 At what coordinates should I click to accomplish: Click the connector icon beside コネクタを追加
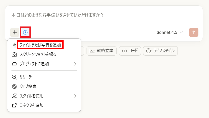click(14, 105)
